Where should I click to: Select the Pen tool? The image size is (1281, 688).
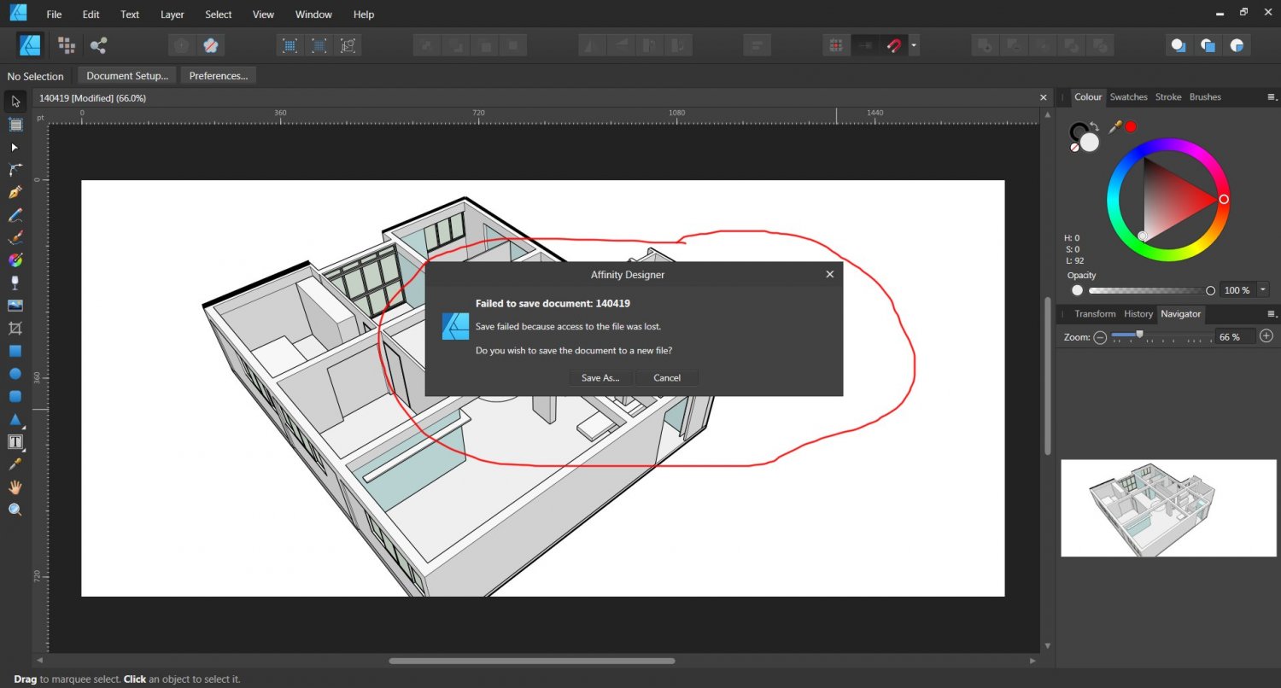(x=15, y=192)
